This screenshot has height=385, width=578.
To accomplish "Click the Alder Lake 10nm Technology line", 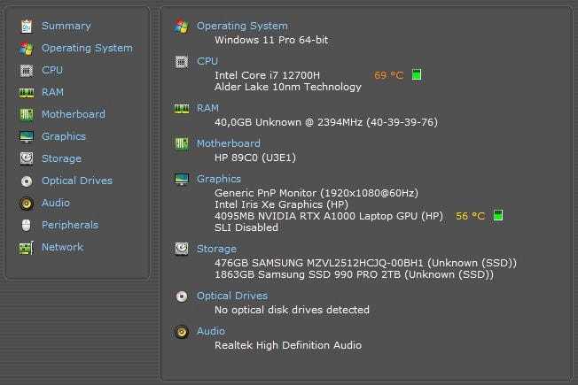I will 288,87.
